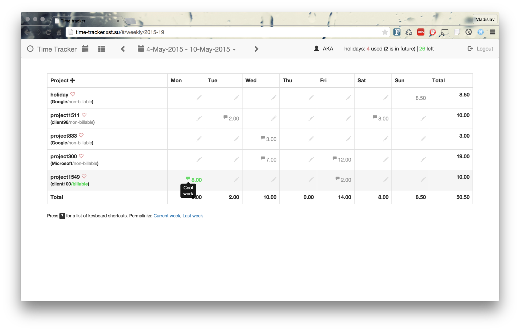
Task: Edit project300 Monday entry pencil
Action: [x=199, y=159]
